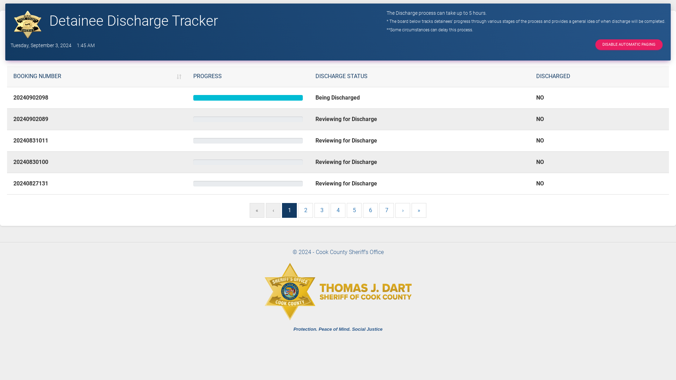This screenshot has width=676, height=380.
Task: Click the progress bar for booking 20240831011
Action: tap(248, 141)
